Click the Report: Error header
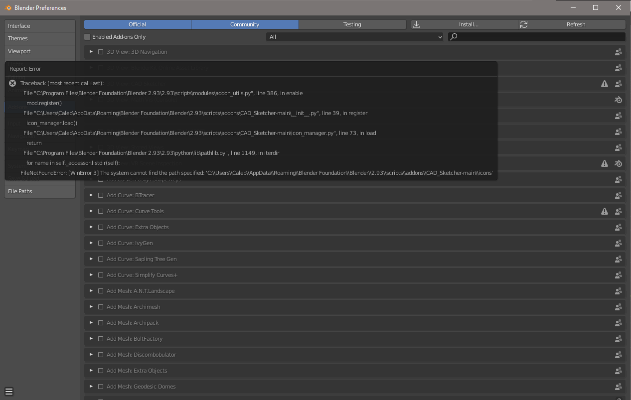631x400 pixels. click(x=25, y=69)
